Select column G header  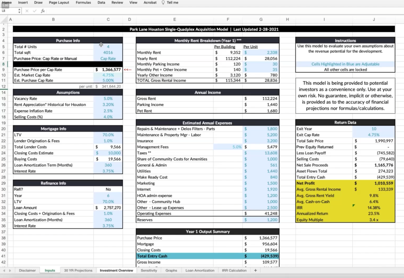(261, 19)
